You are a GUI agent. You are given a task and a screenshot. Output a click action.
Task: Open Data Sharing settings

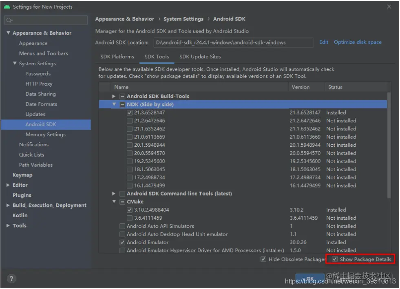[40, 94]
